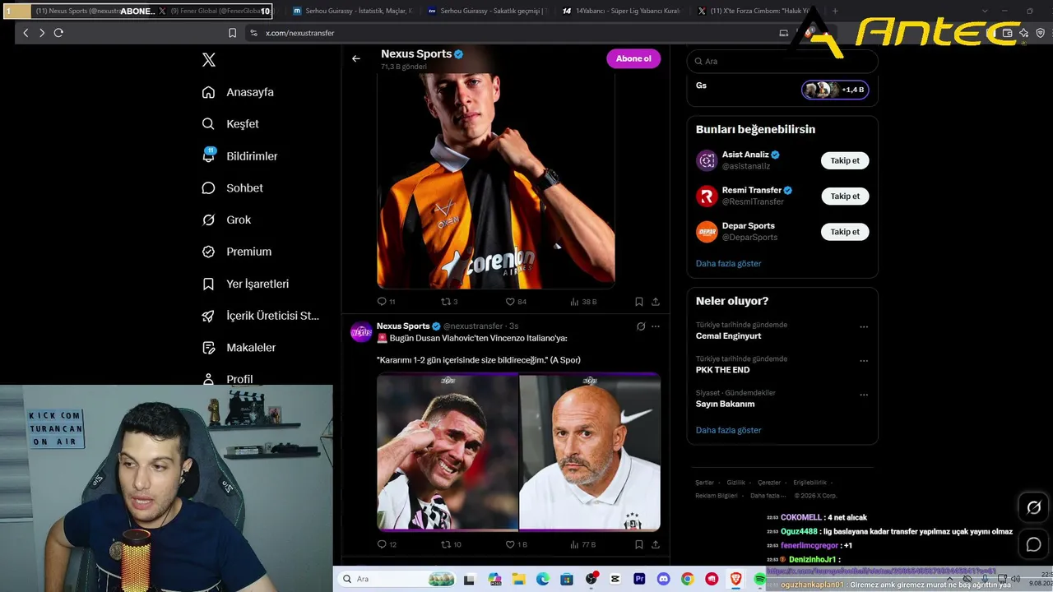Image resolution: width=1053 pixels, height=592 pixels.
Task: Open Discord from the taskbar
Action: pos(663,580)
